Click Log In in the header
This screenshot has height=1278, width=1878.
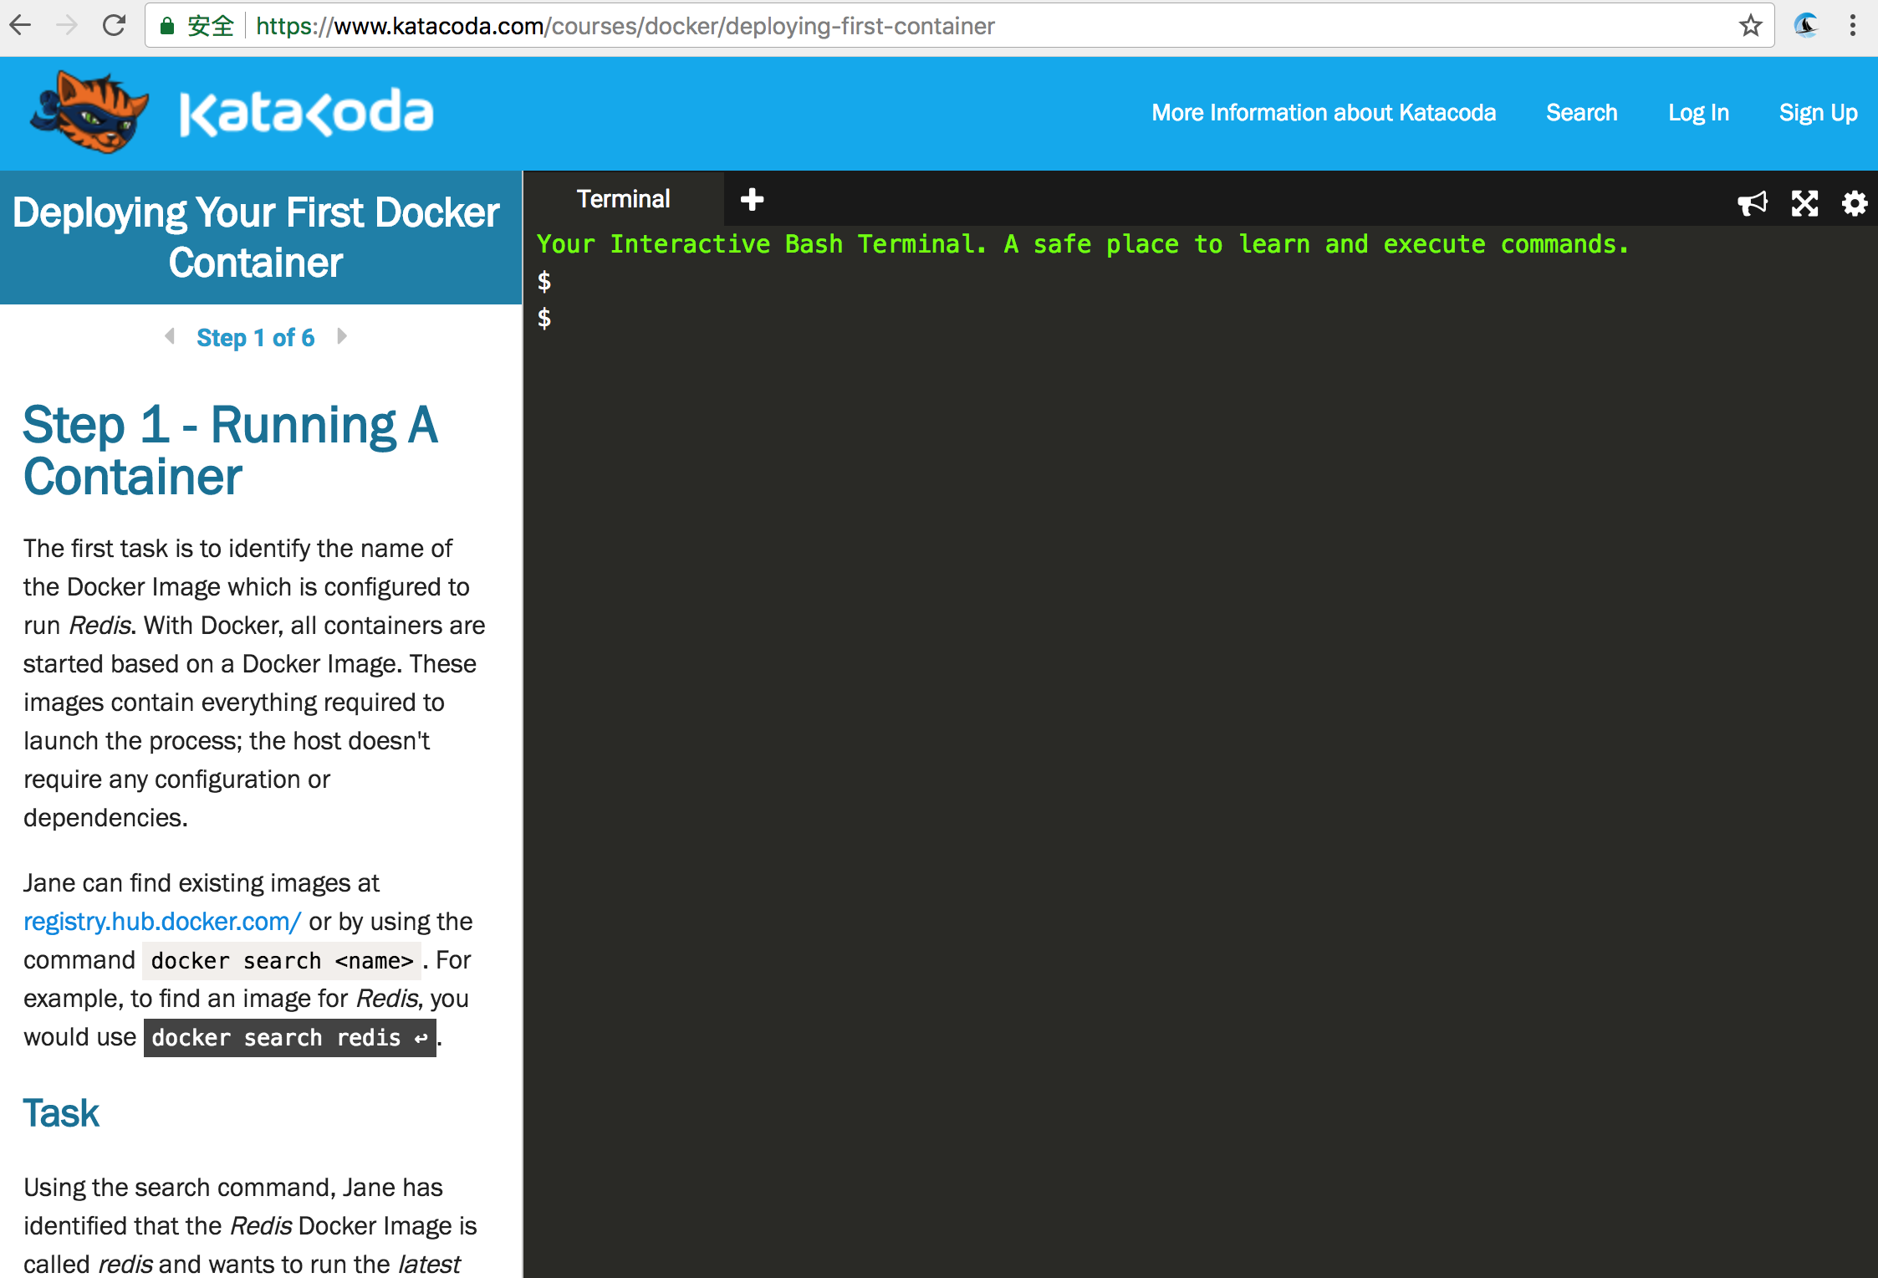pos(1698,113)
